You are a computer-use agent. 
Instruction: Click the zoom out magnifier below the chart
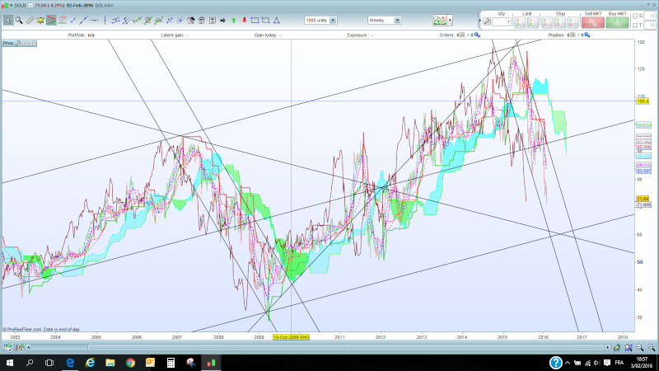coord(640,347)
